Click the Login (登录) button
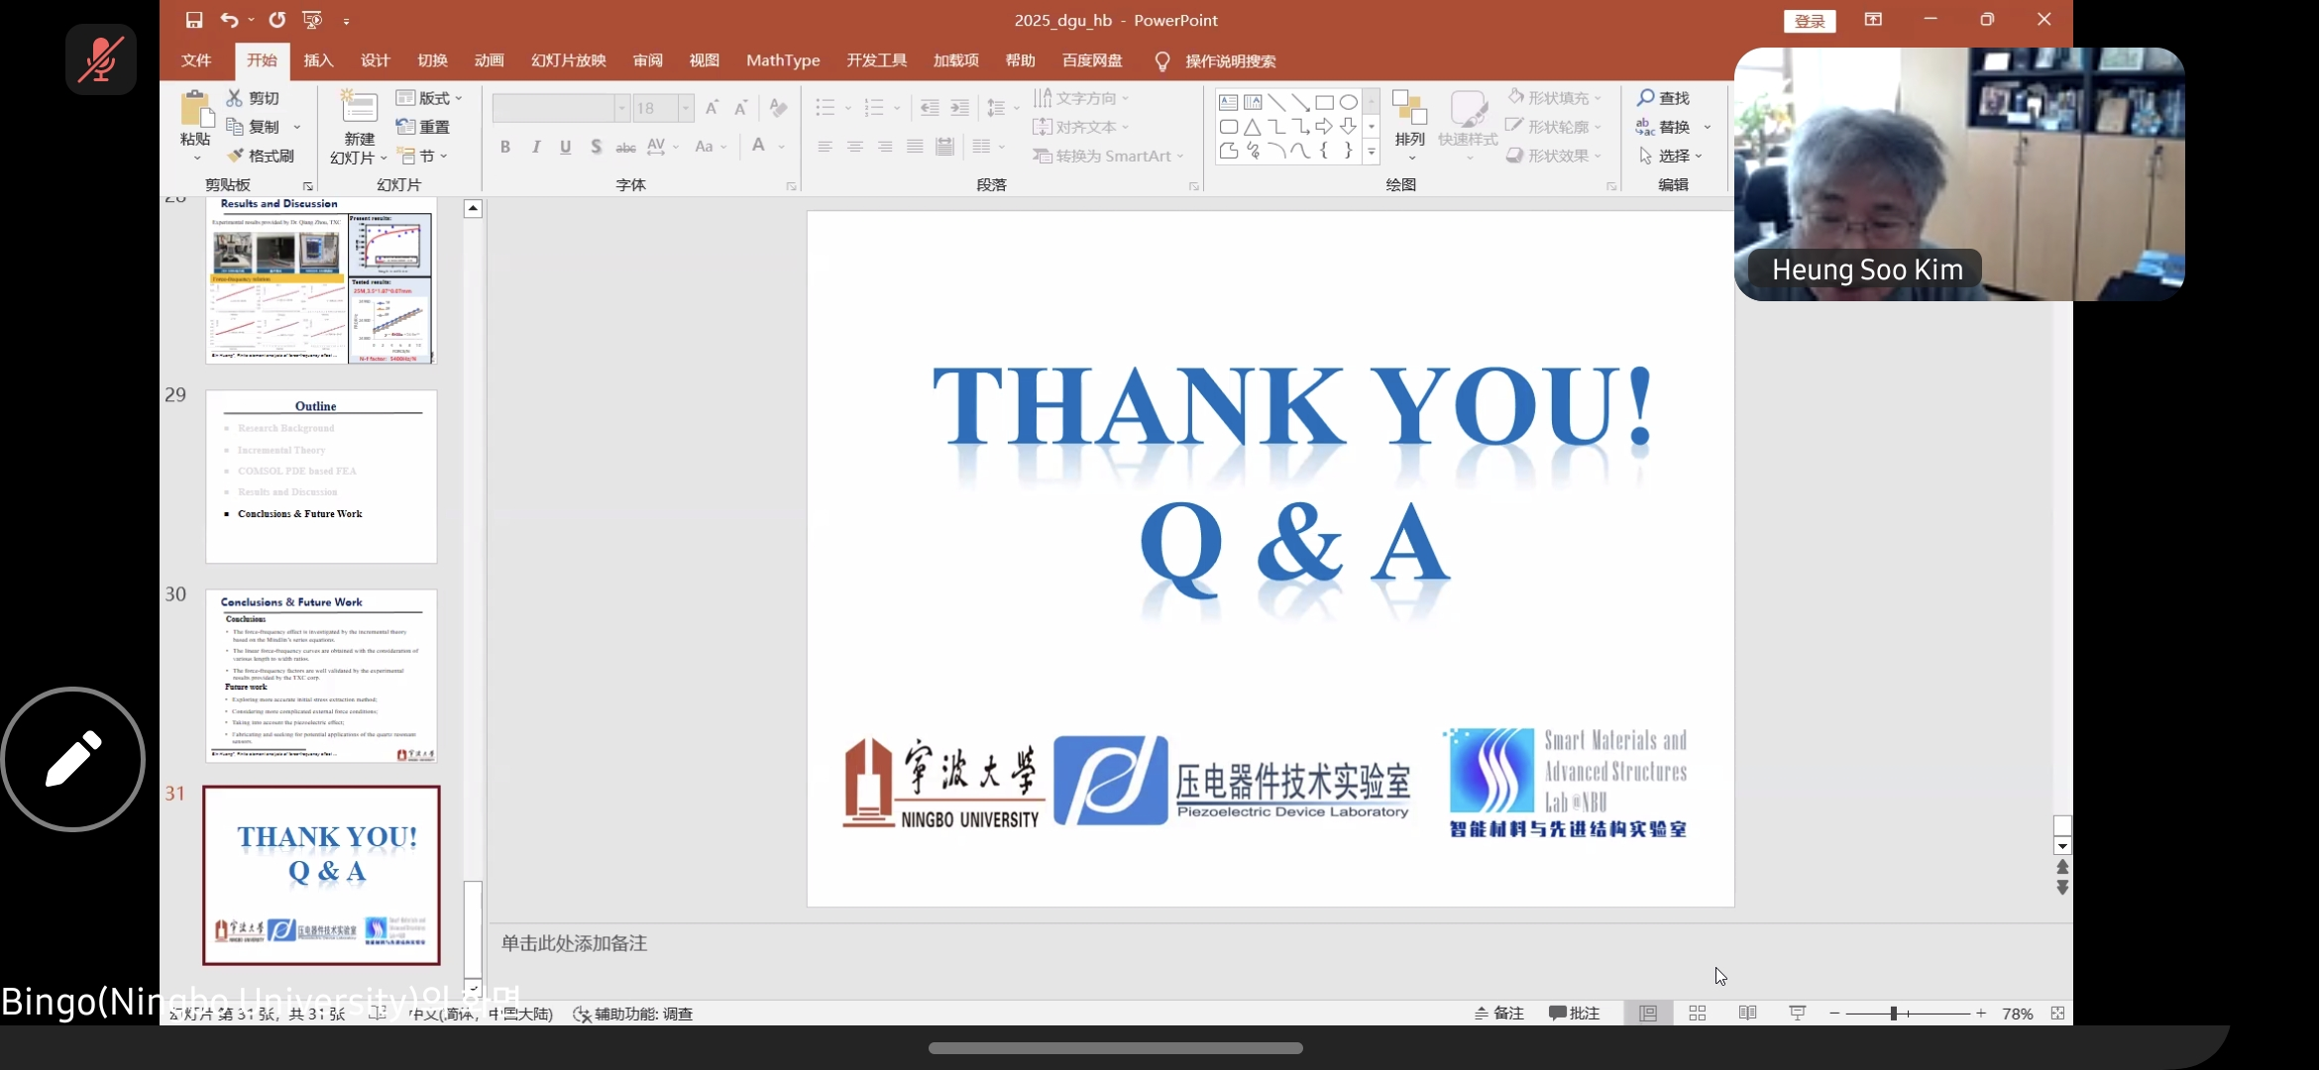 (1810, 21)
